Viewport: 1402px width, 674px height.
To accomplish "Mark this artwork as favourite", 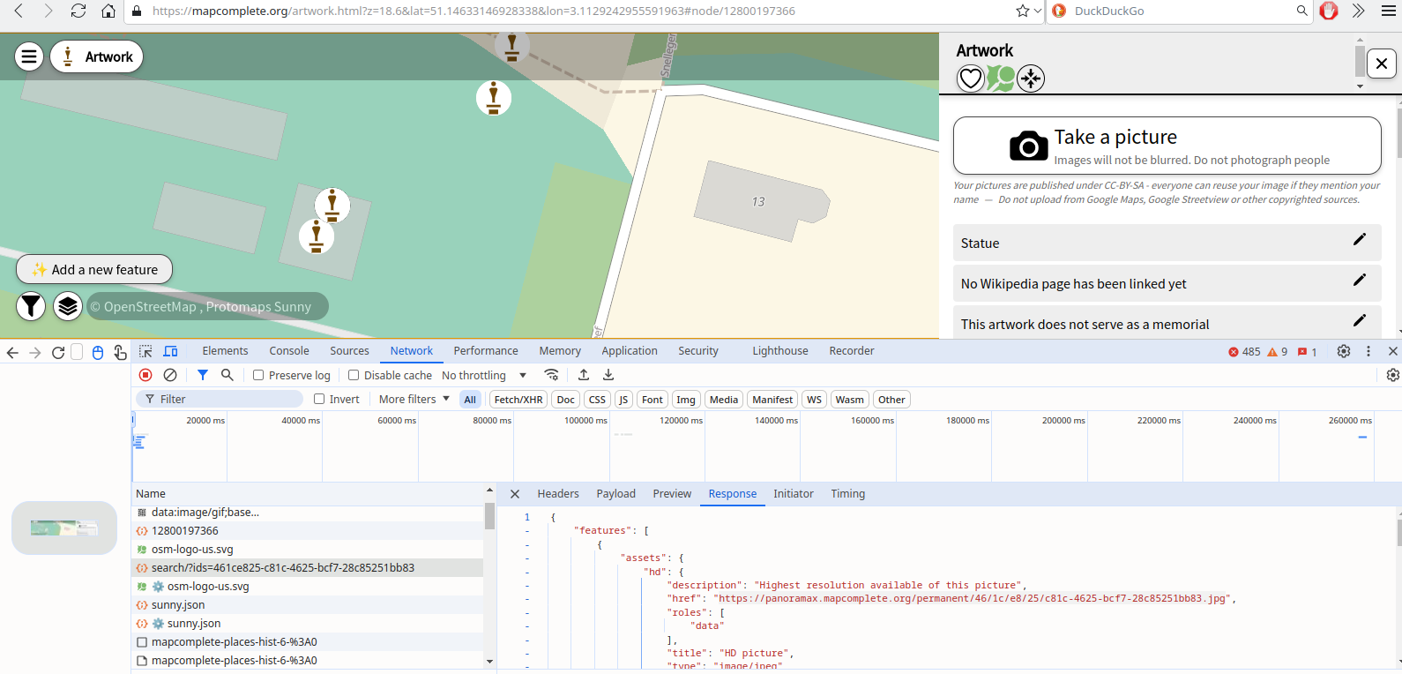I will [971, 79].
